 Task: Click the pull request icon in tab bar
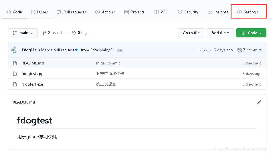(x=59, y=12)
